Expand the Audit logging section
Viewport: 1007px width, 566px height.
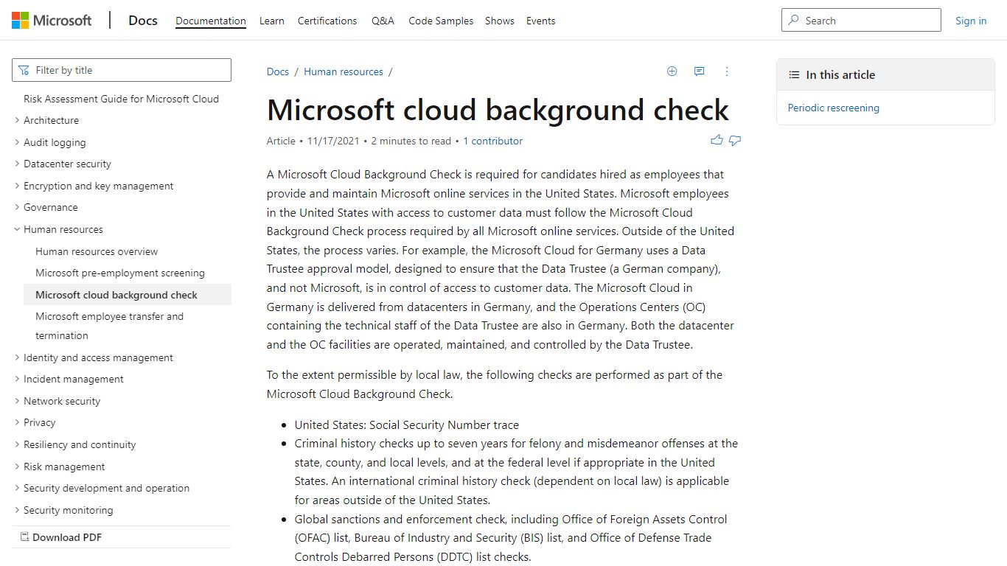click(x=17, y=142)
